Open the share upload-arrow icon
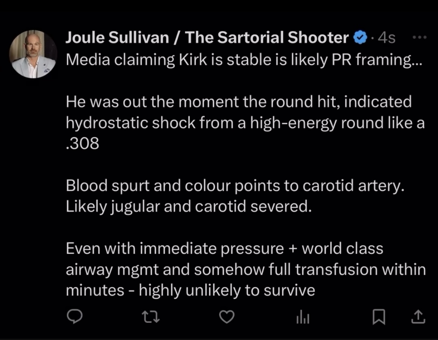 click(418, 317)
